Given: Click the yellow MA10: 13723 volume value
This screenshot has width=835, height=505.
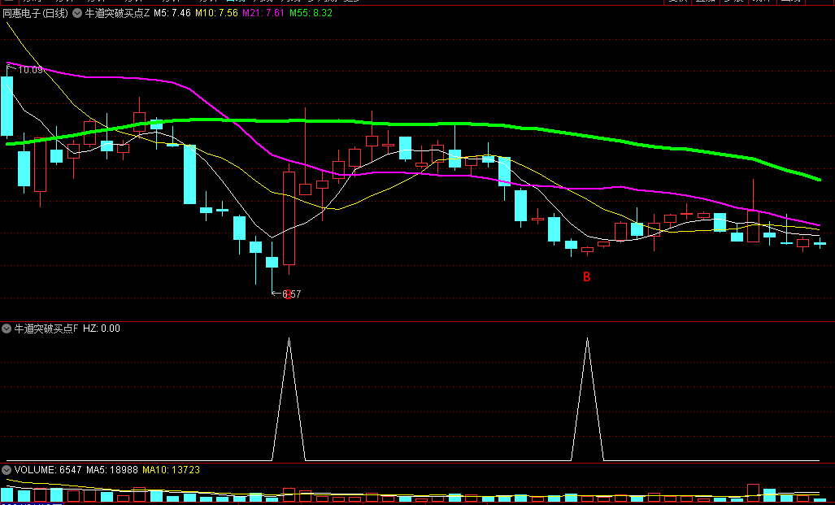Looking at the screenshot, I should tap(171, 470).
